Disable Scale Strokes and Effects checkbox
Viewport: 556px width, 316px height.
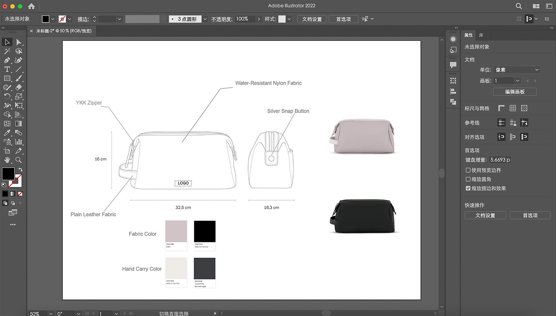point(468,188)
